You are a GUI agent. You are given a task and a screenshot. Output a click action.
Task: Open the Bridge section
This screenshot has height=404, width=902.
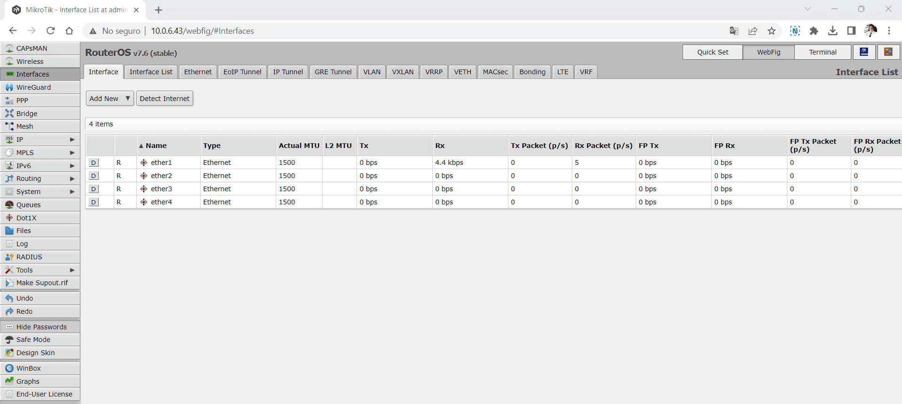coord(40,114)
